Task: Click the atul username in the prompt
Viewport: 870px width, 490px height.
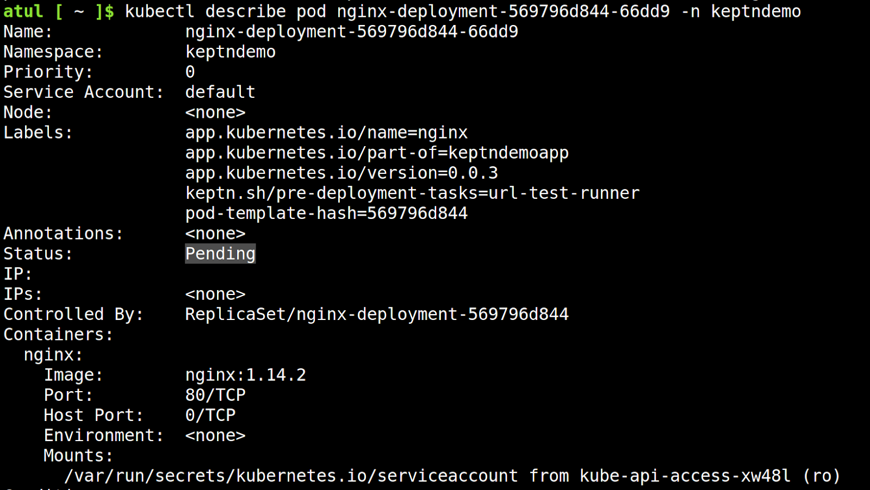Action: pos(23,11)
